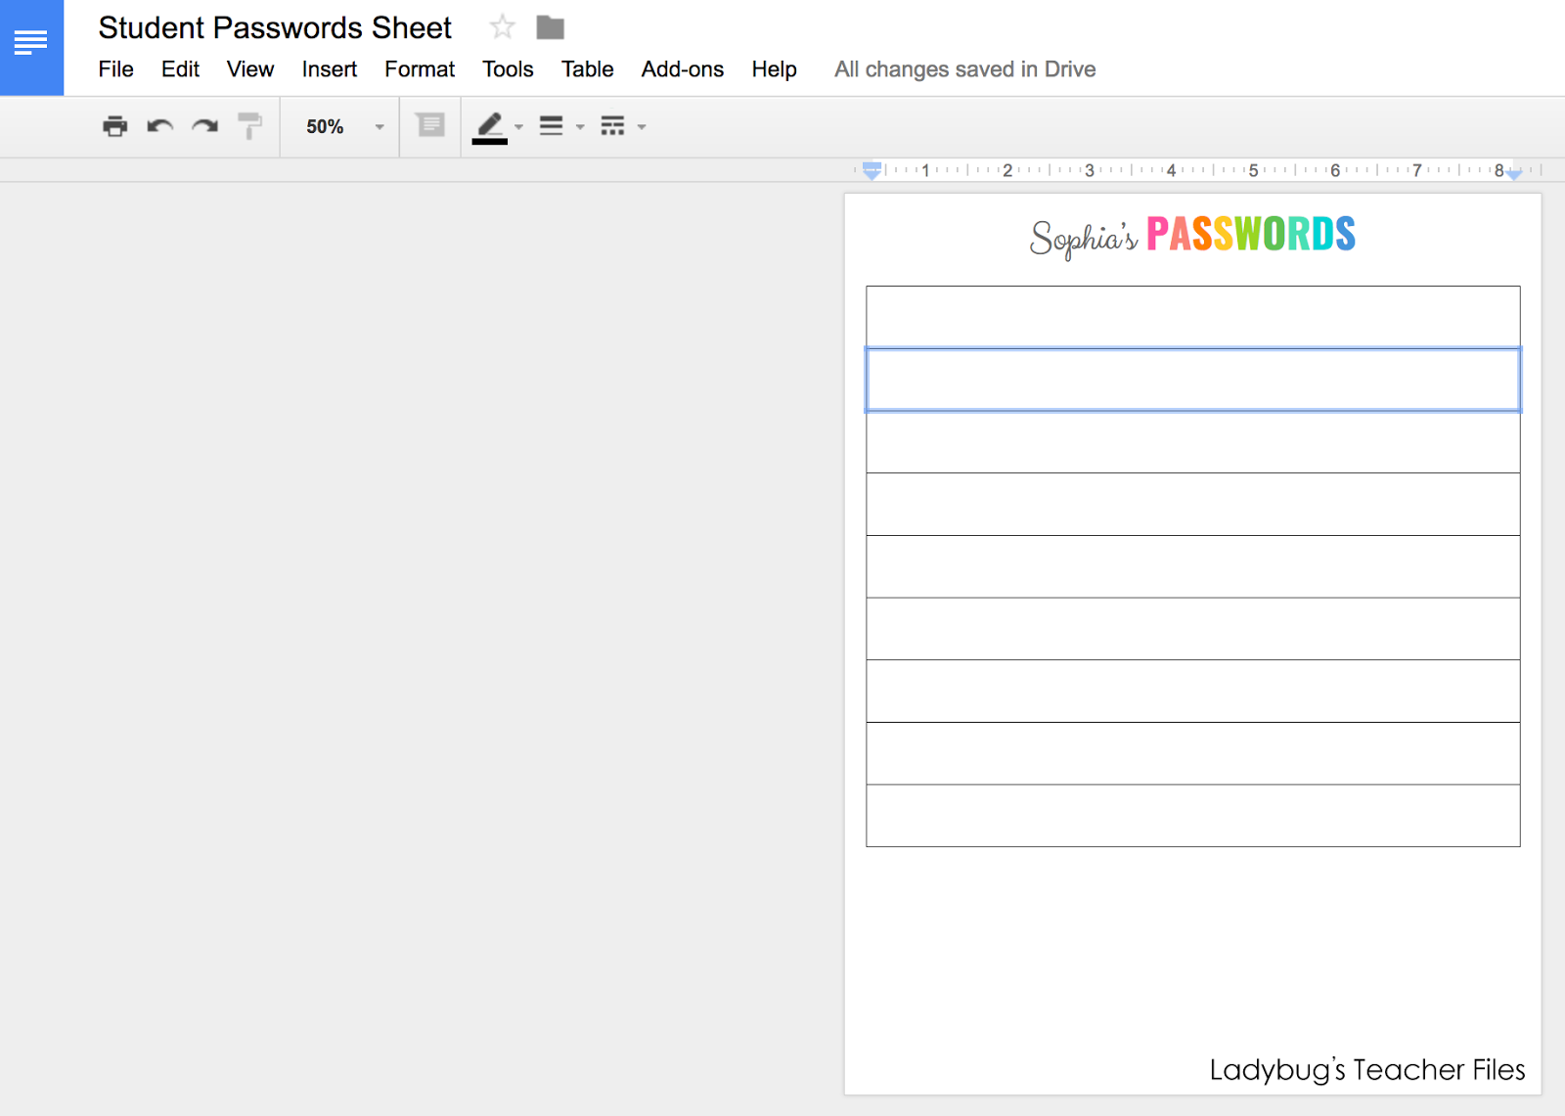This screenshot has width=1565, height=1116.
Task: Redo the last change
Action: (x=204, y=126)
